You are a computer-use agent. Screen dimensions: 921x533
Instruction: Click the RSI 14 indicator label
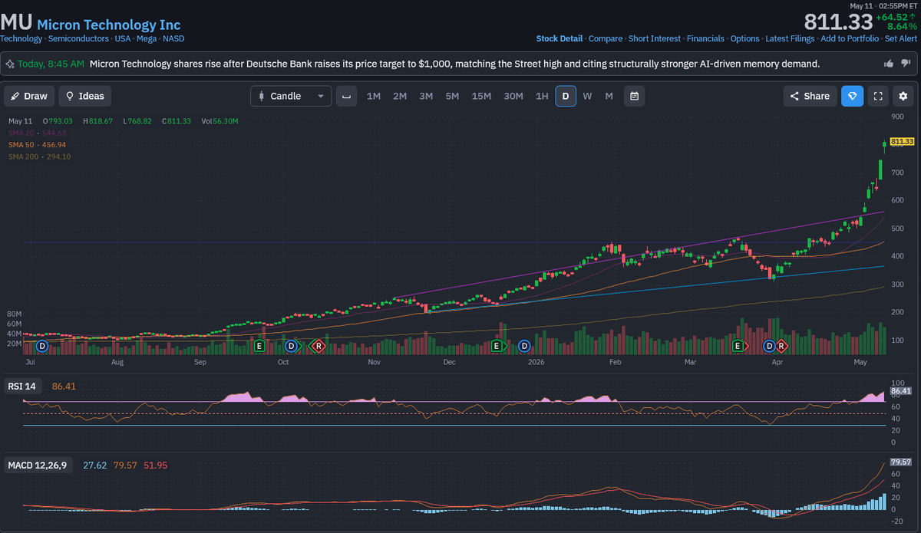coord(22,386)
